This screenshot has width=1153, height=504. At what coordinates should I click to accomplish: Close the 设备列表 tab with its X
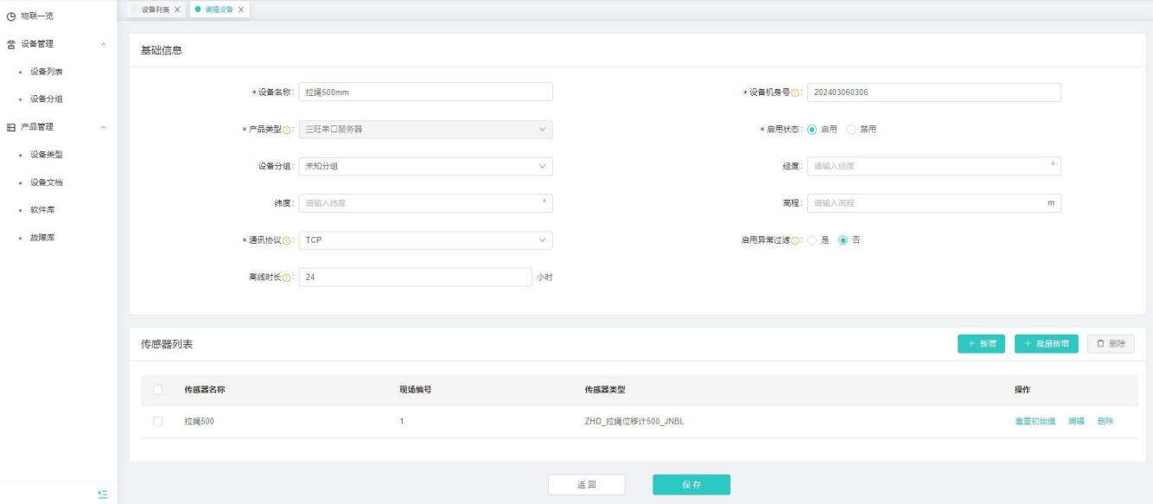pos(177,9)
